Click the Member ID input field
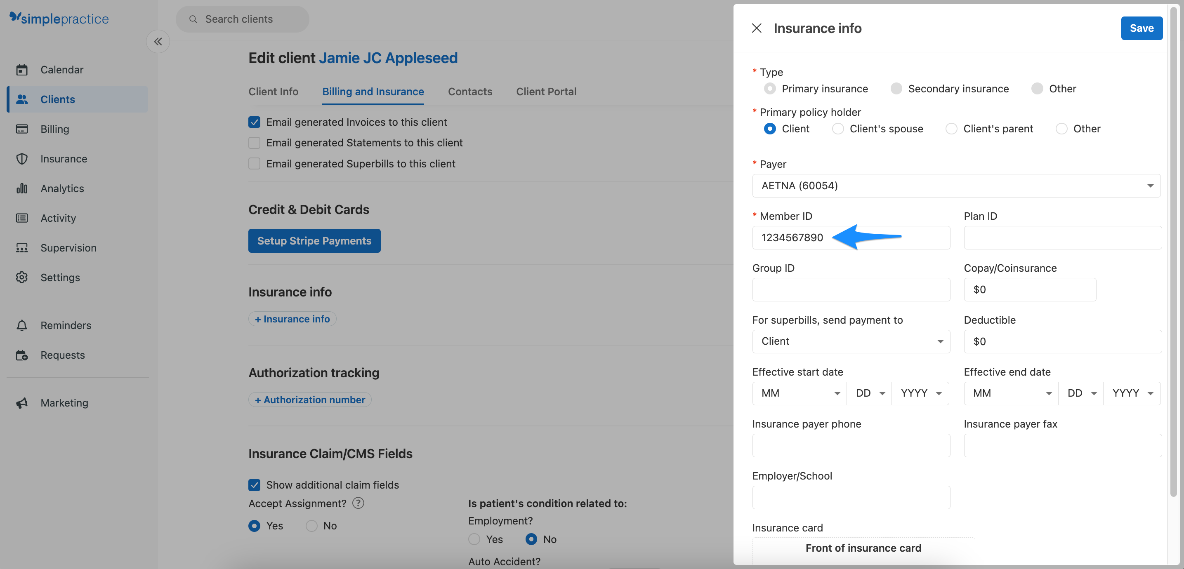The height and width of the screenshot is (569, 1184). [x=851, y=237]
